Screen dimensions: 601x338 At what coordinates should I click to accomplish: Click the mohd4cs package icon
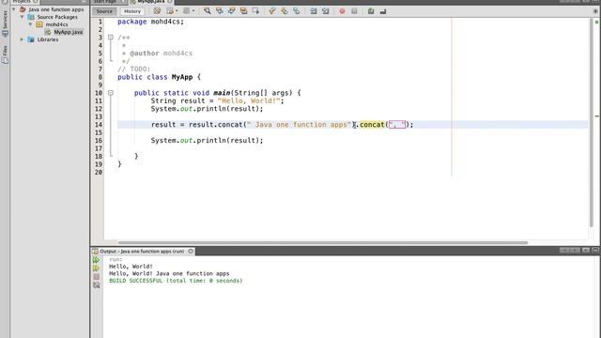pos(39,24)
